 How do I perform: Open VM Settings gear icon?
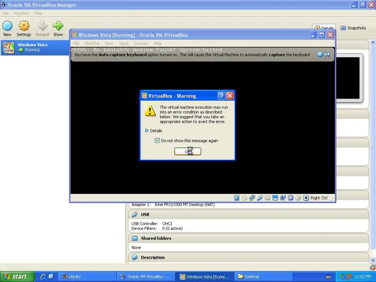[x=24, y=26]
